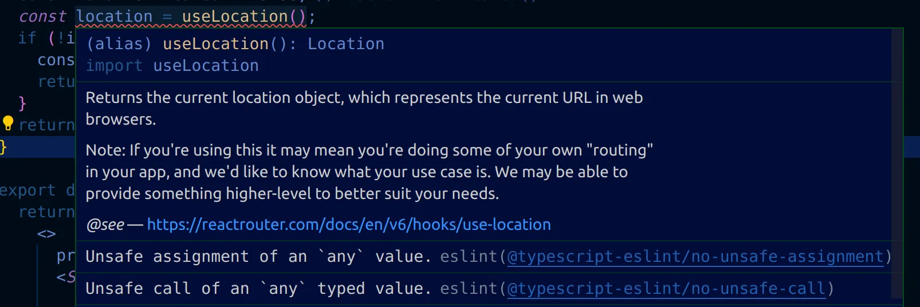Viewport: 920px width, 307px height.
Task: Open the no-unsafe-assignment ESLint rule link
Action: coord(695,257)
